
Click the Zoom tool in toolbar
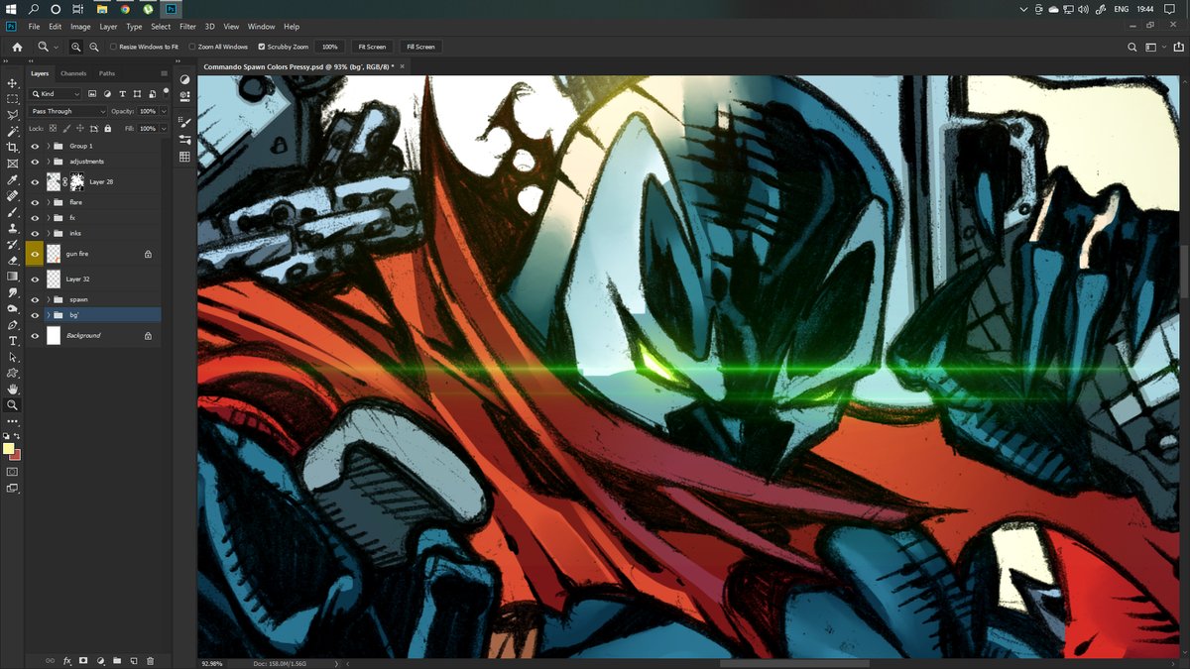coord(13,404)
